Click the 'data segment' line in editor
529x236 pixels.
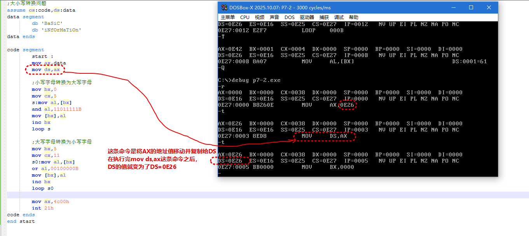26,17
